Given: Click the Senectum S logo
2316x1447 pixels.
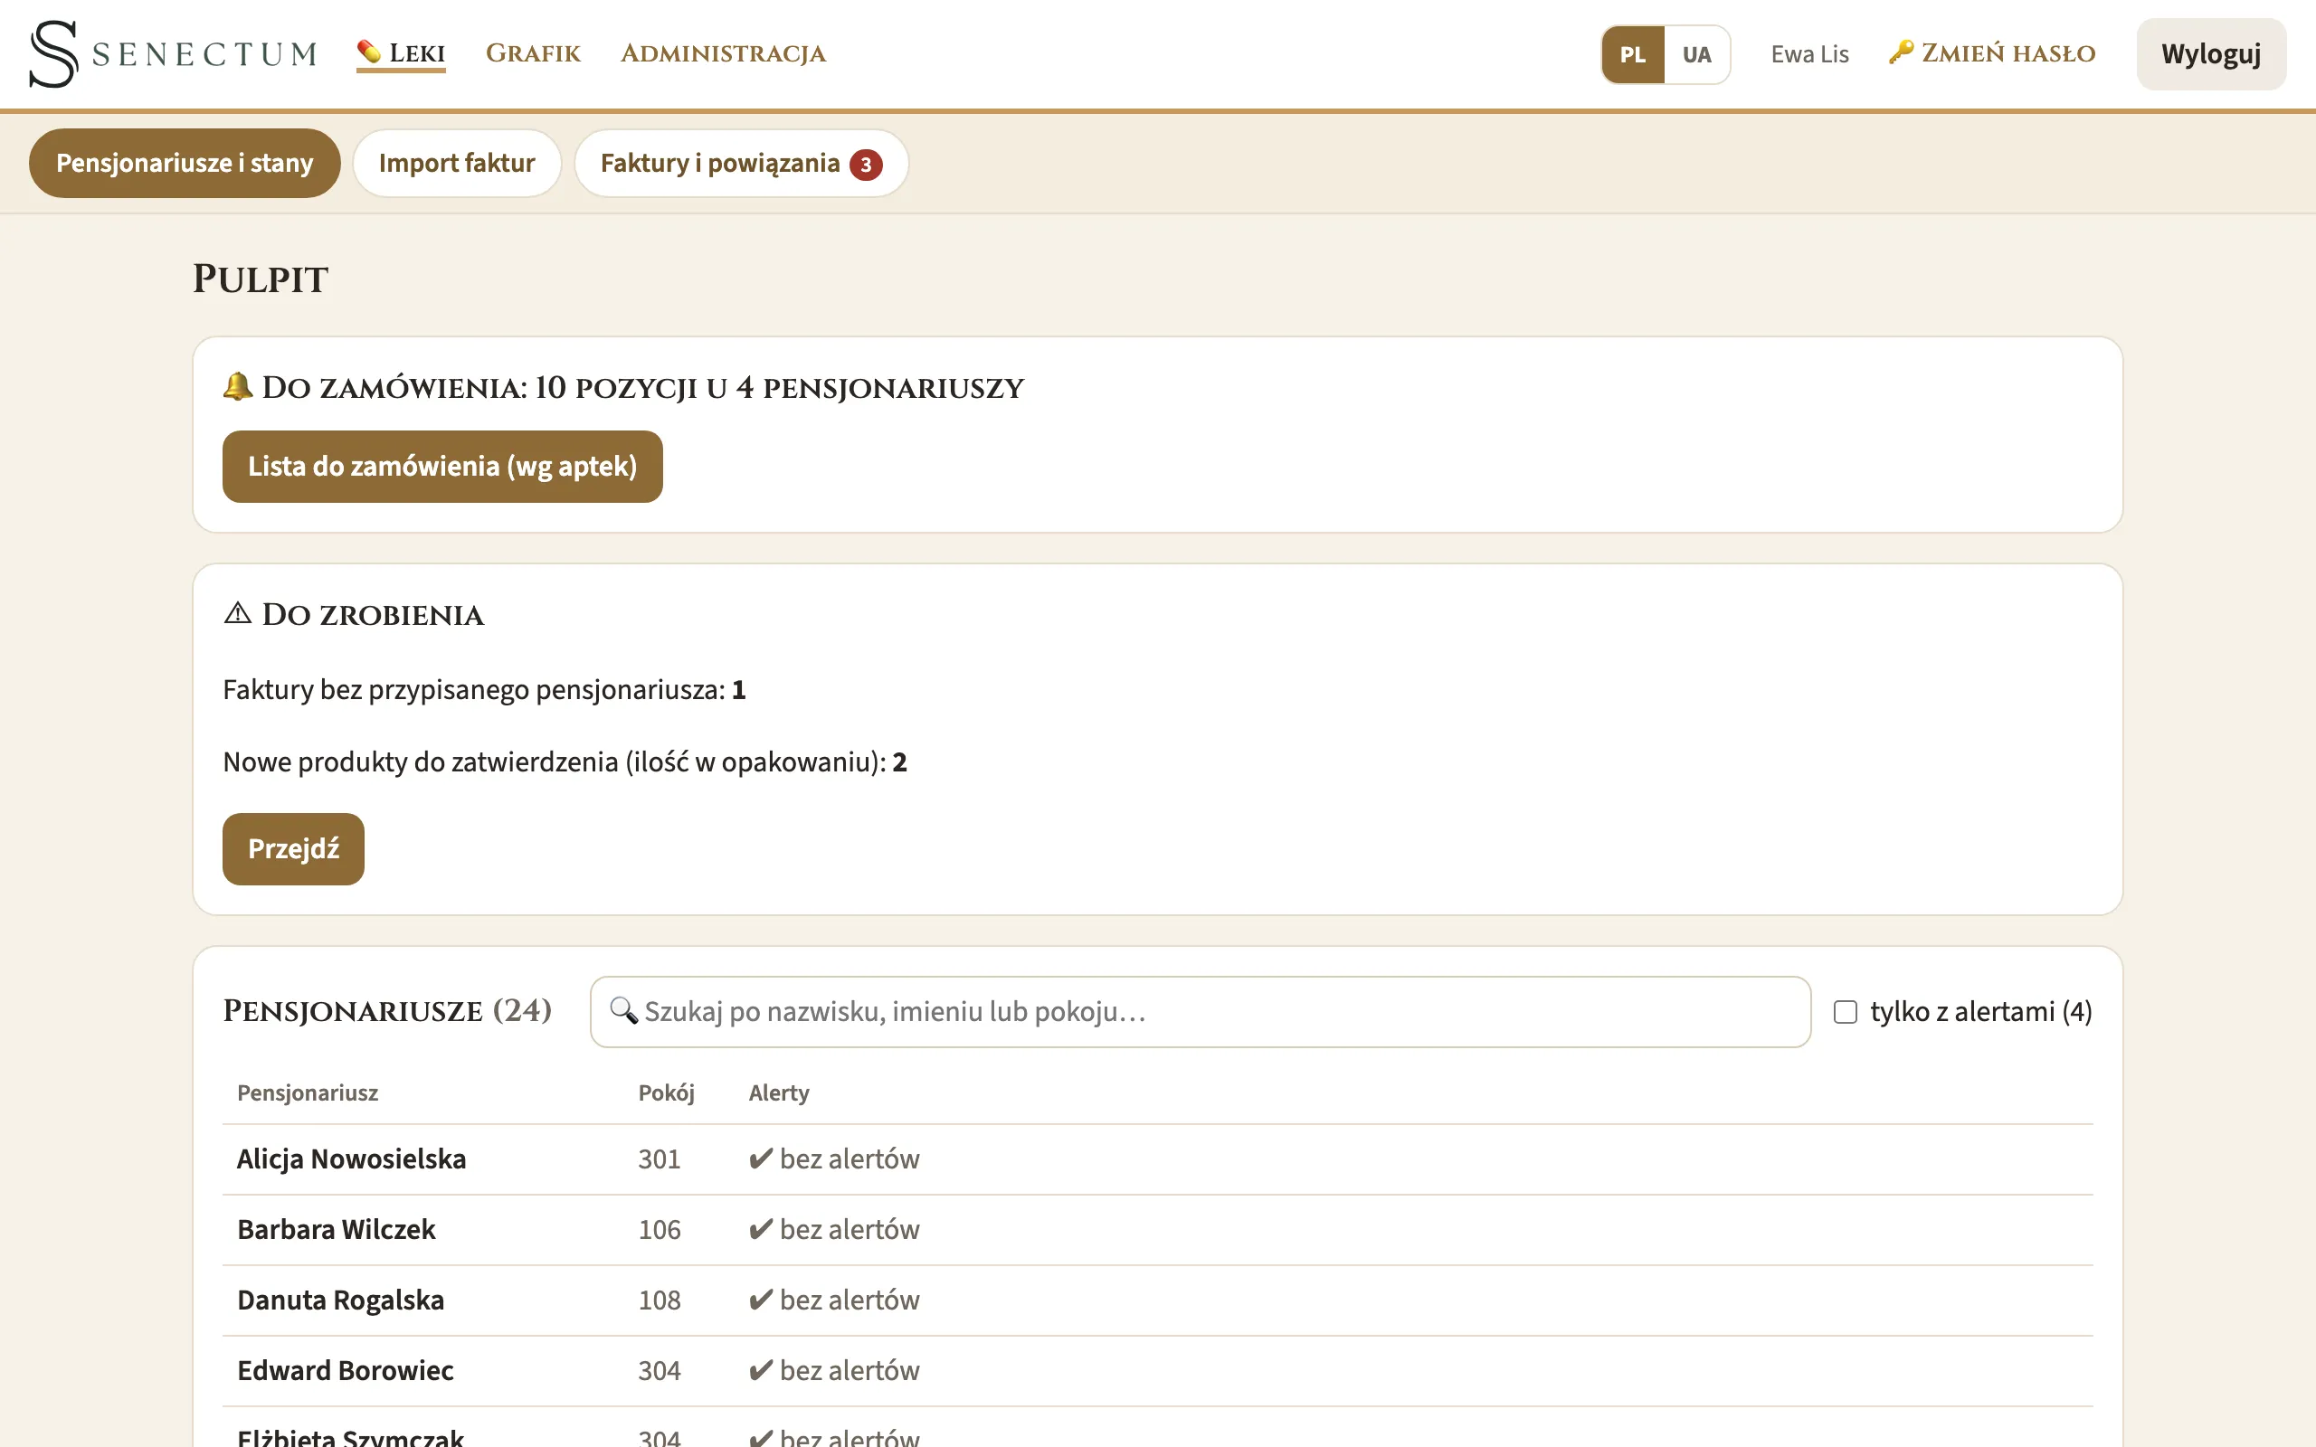Looking at the screenshot, I should [53, 53].
